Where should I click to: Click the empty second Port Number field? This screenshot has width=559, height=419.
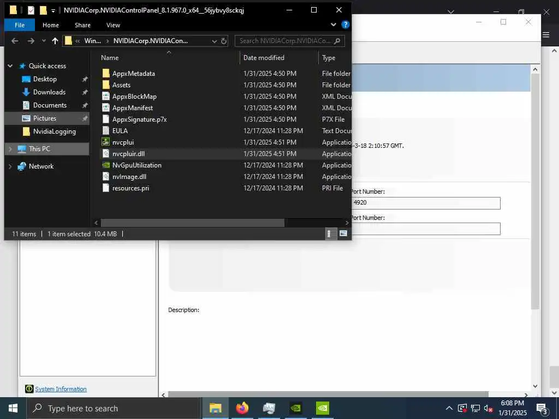point(426,229)
